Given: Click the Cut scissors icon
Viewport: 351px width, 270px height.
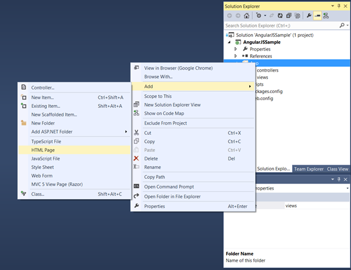Looking at the screenshot, I should click(136, 132).
